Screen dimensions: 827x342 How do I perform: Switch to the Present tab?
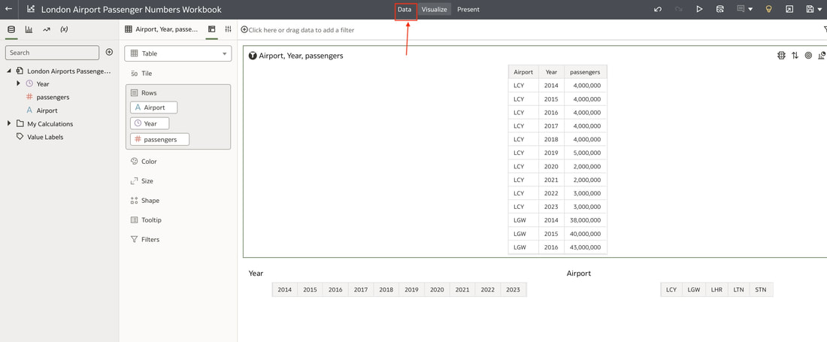(468, 10)
